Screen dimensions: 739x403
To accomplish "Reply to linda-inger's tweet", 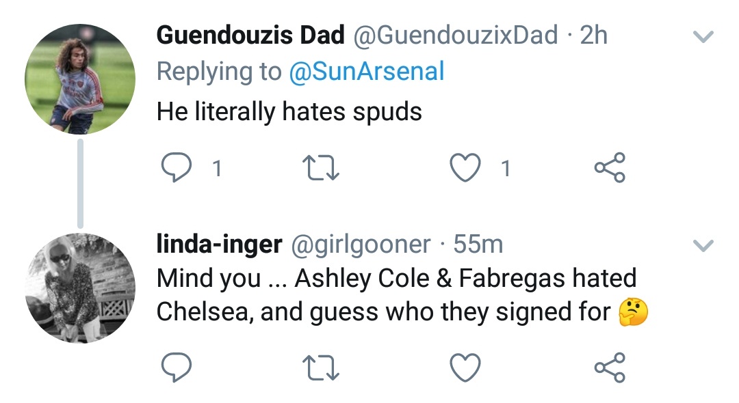I will (x=176, y=369).
